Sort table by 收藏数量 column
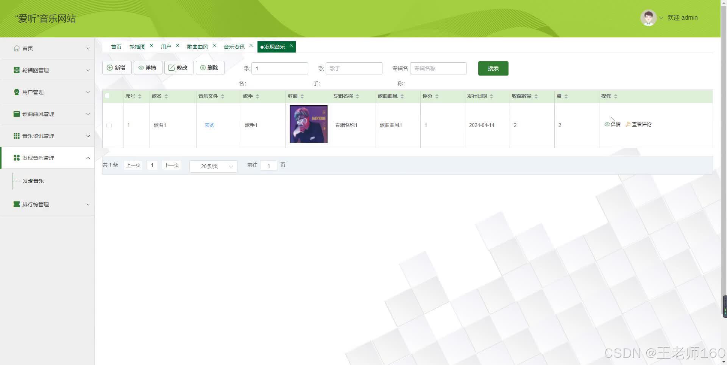Screen dimensions: 727x365 tap(536, 96)
